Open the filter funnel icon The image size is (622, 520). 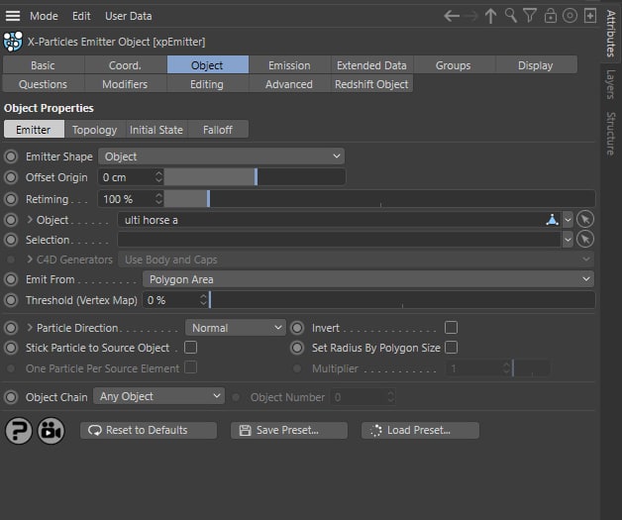530,16
